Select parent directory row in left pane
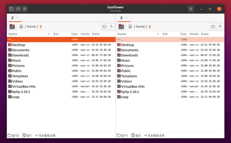The height and width of the screenshot is (143, 231). (x=61, y=40)
